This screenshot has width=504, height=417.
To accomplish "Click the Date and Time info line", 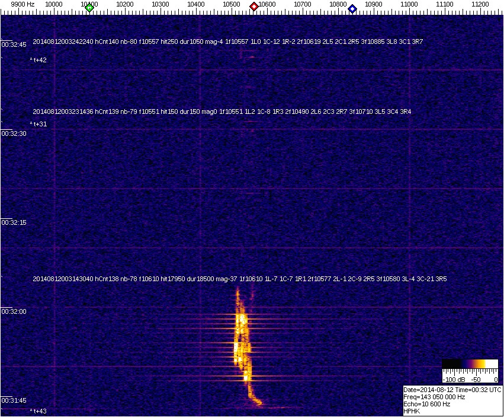I will [452, 390].
